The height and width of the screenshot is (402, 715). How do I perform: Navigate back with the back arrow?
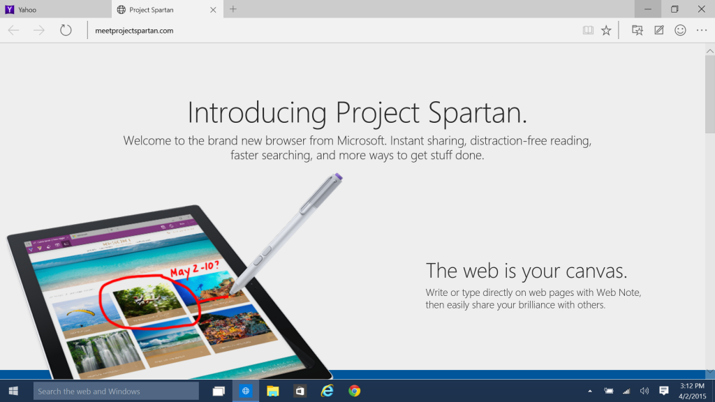(14, 30)
